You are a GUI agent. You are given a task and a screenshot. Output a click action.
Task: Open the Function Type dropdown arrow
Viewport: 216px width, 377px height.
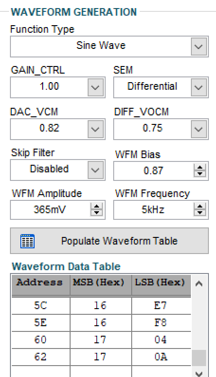point(199,47)
